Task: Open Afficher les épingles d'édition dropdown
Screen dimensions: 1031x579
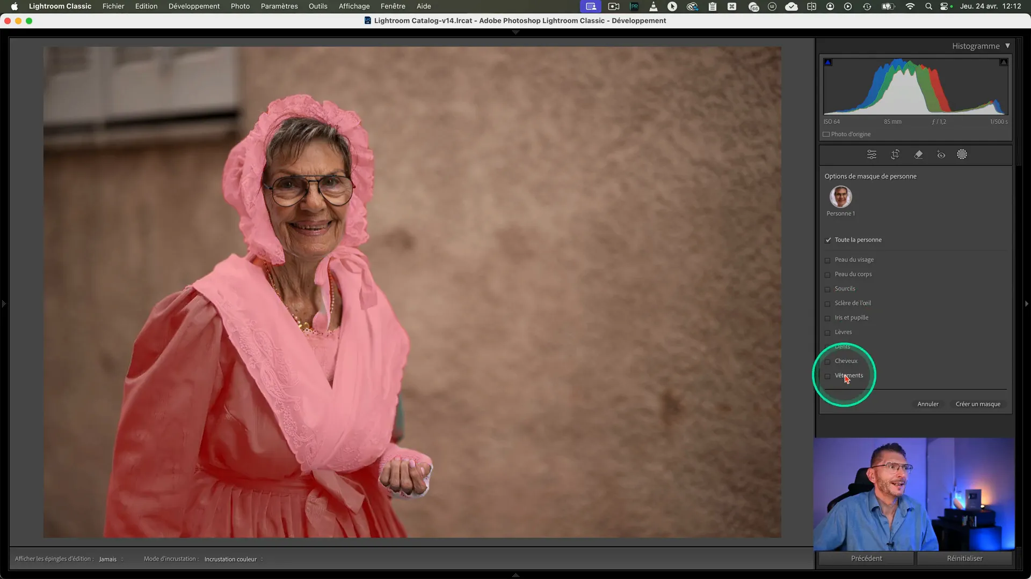Action: tap(111, 559)
